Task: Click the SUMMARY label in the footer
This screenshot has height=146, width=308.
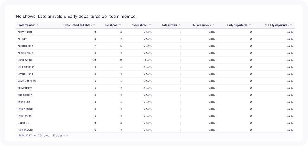Action: 25,136
